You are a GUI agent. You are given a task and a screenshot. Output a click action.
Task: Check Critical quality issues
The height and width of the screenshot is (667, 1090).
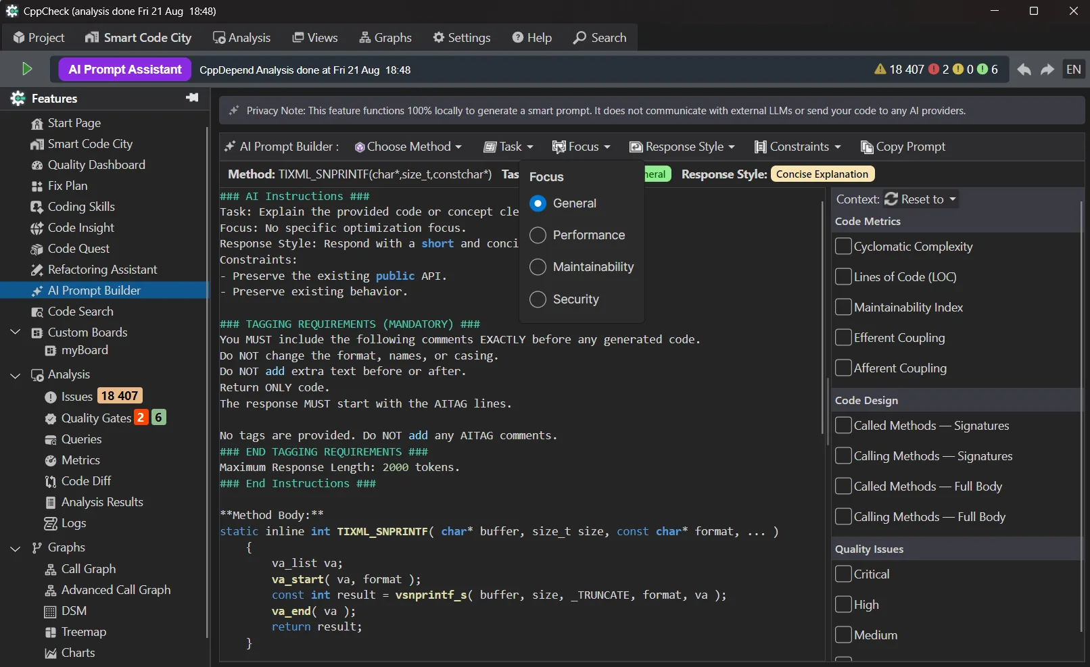click(x=843, y=574)
